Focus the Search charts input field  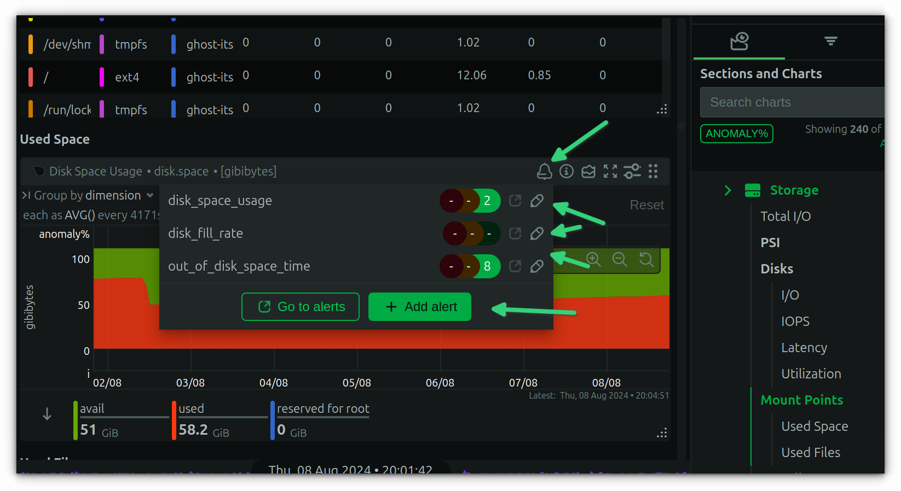[792, 102]
